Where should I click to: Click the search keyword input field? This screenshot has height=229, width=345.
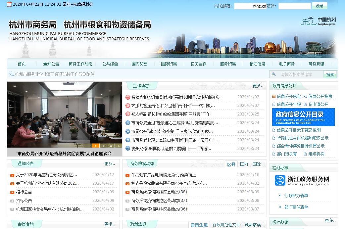(x=300, y=74)
